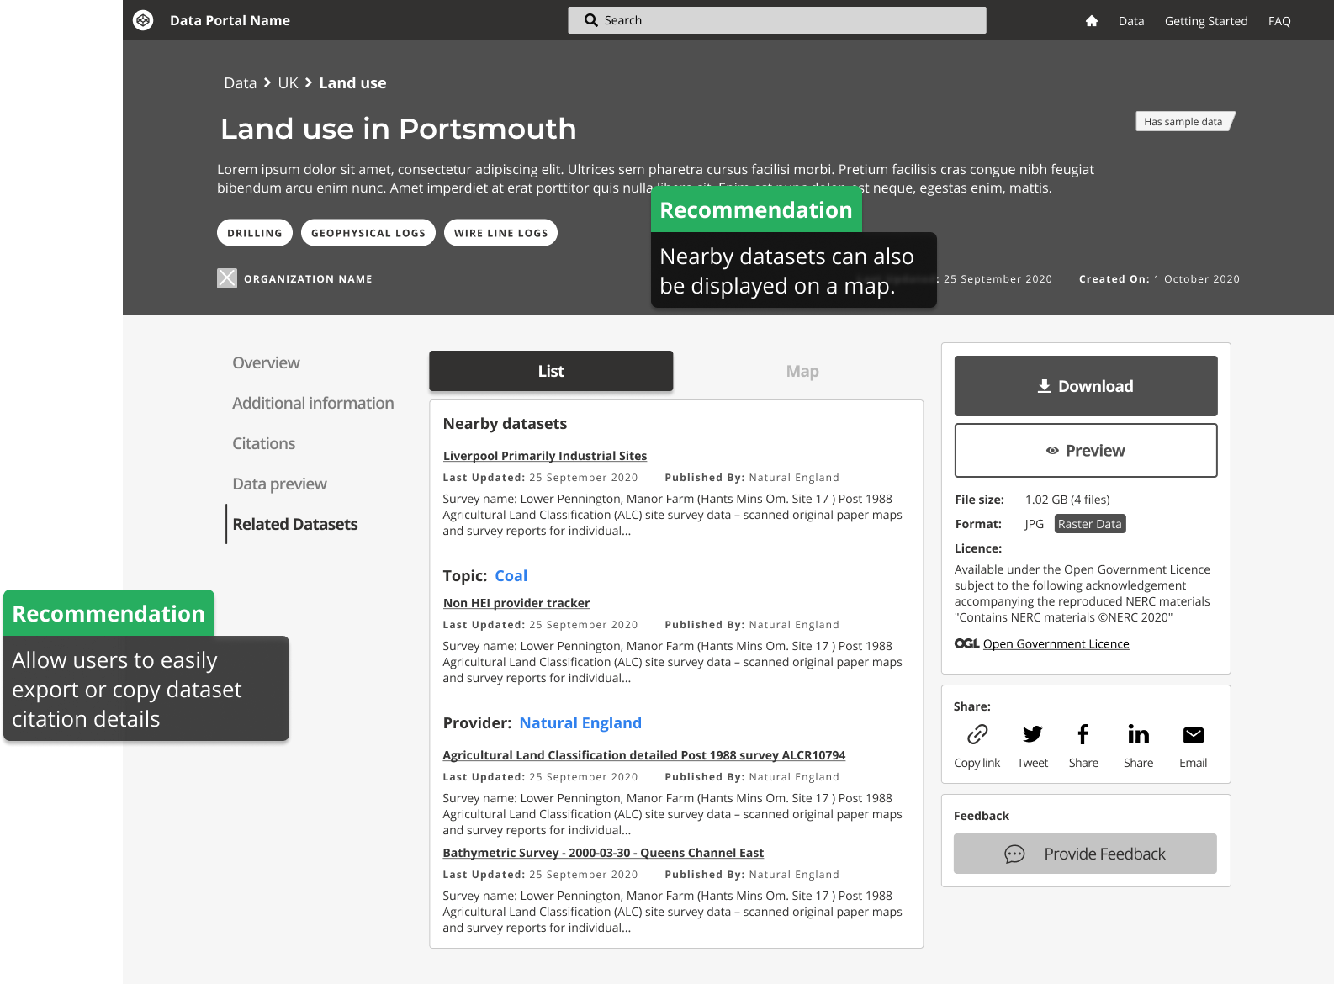Screen dimensions: 1334x984
Task: Open the UK breadcrumb link
Action: (288, 82)
